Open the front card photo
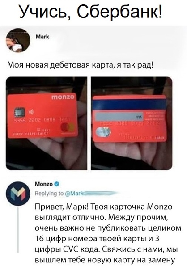Image resolution: width=187 pixels, height=270 pixels. [47, 123]
